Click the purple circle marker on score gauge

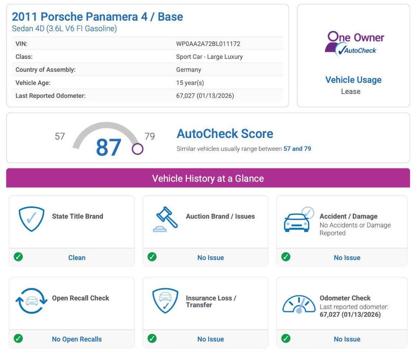pos(137,149)
